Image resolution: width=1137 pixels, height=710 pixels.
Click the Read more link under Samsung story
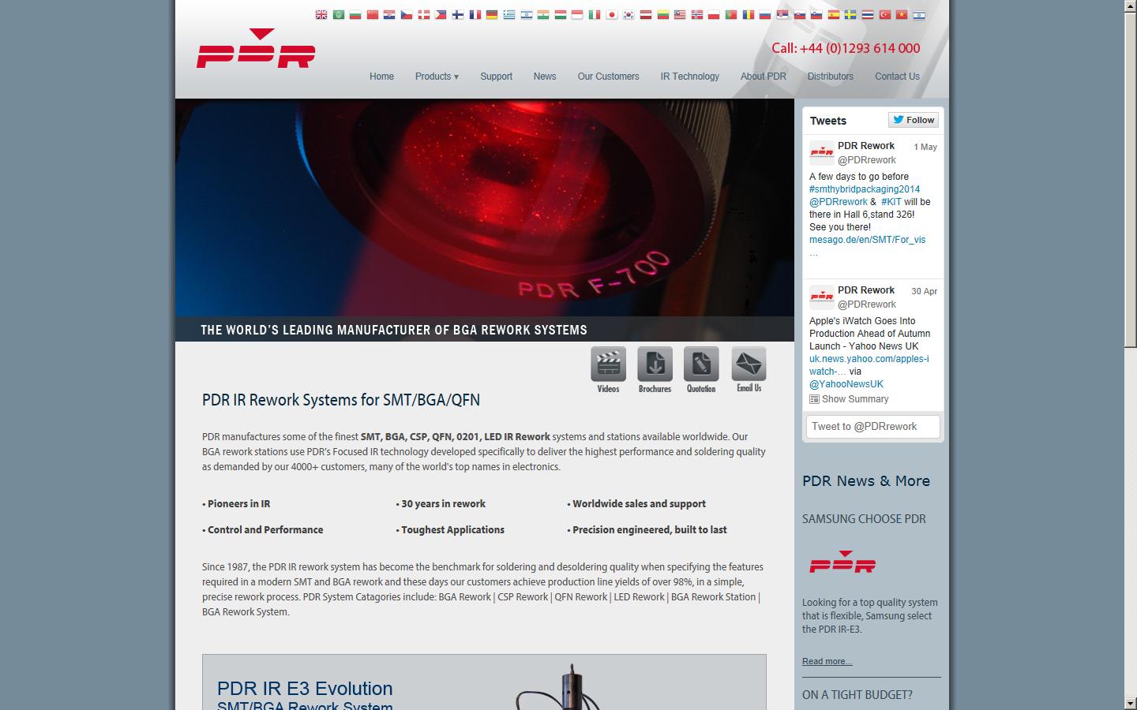[x=827, y=661]
